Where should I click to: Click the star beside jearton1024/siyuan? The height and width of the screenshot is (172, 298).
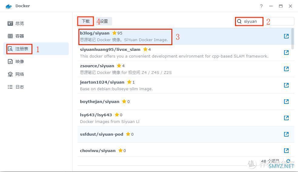coord(129,82)
